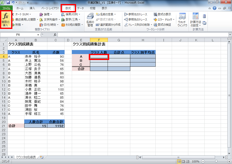
Task: Open Customize Quick Access Toolbar dropdown
Action: pos(28,2)
